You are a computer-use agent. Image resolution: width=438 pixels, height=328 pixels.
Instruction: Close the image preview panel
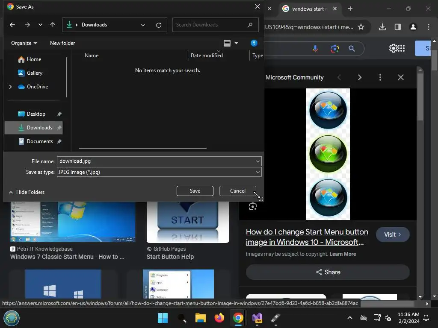tap(400, 77)
